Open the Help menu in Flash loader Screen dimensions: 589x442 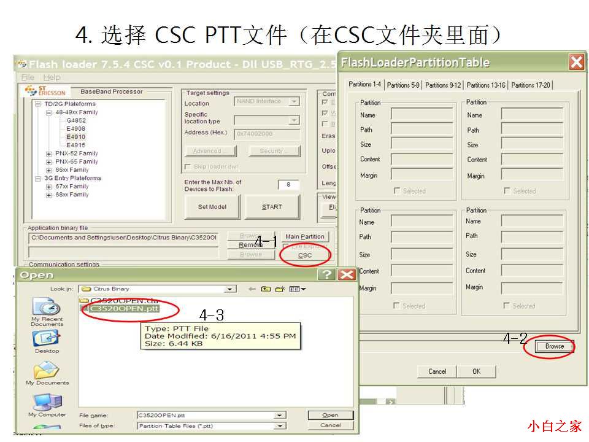[x=52, y=77]
